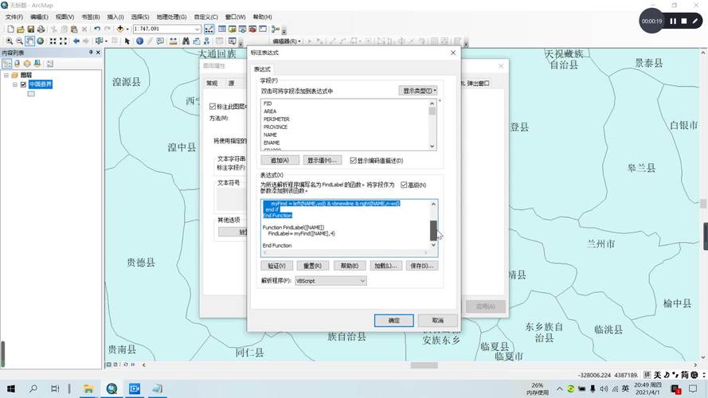Open the Select Features dropdown arrow
The width and height of the screenshot is (708, 398).
(x=106, y=41)
